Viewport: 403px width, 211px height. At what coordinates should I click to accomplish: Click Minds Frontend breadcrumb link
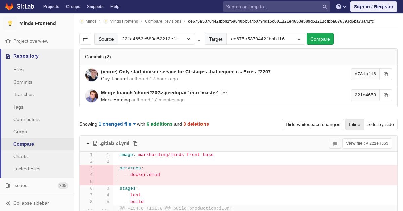[x=124, y=21]
